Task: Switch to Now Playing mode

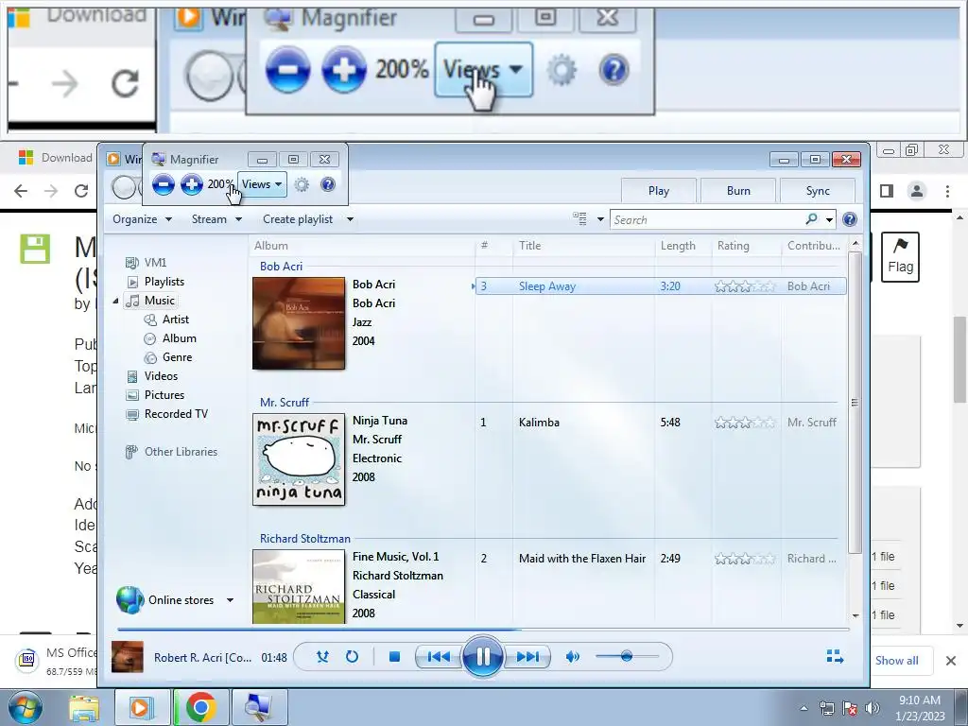Action: click(835, 656)
